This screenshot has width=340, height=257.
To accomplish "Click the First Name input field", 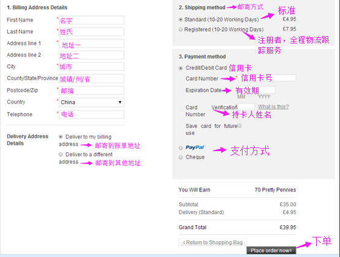I will click(91, 20).
